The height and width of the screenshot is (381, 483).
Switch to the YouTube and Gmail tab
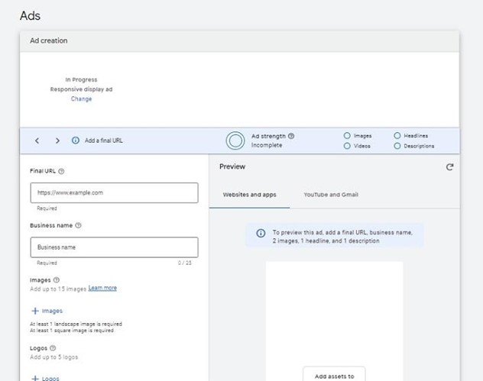pos(330,195)
